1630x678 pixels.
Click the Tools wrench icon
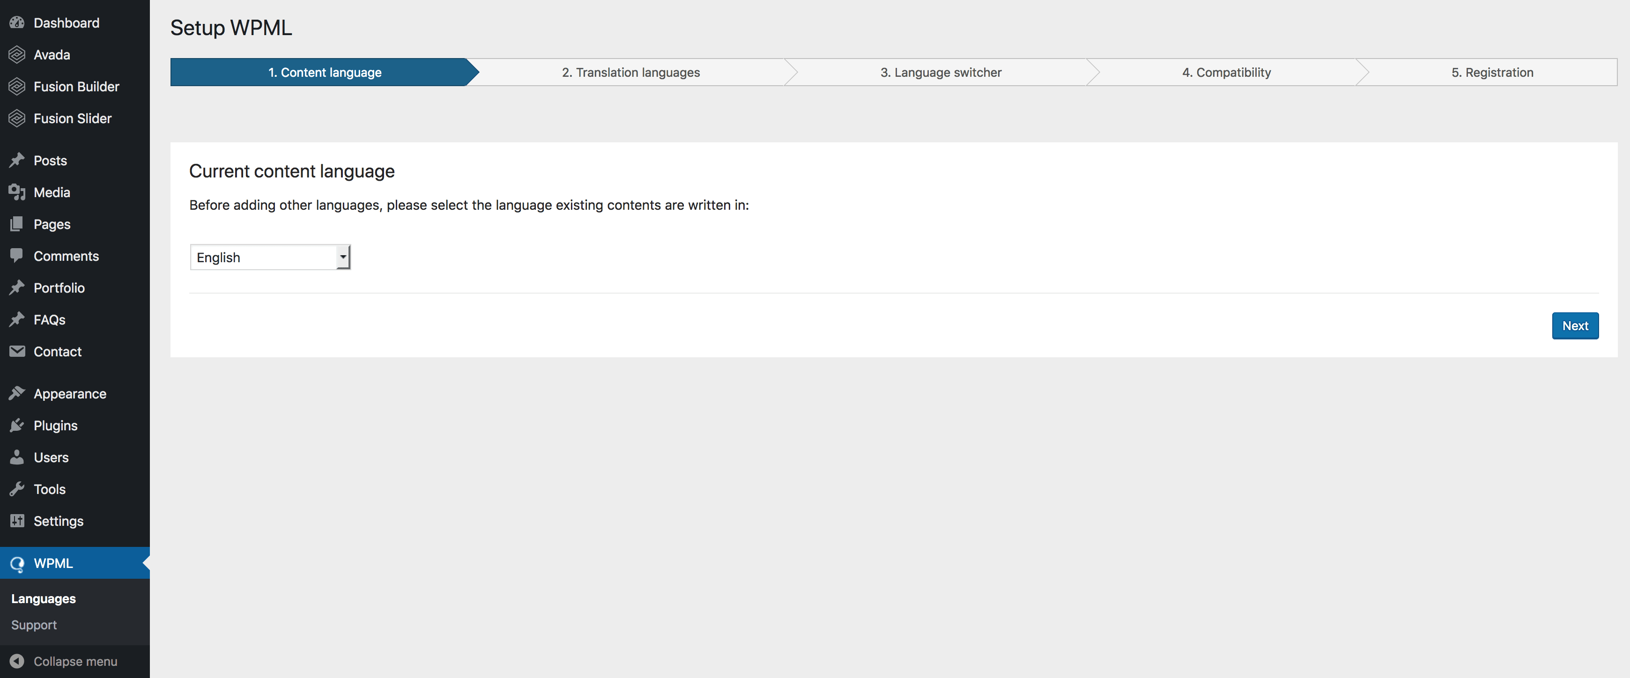tap(17, 489)
